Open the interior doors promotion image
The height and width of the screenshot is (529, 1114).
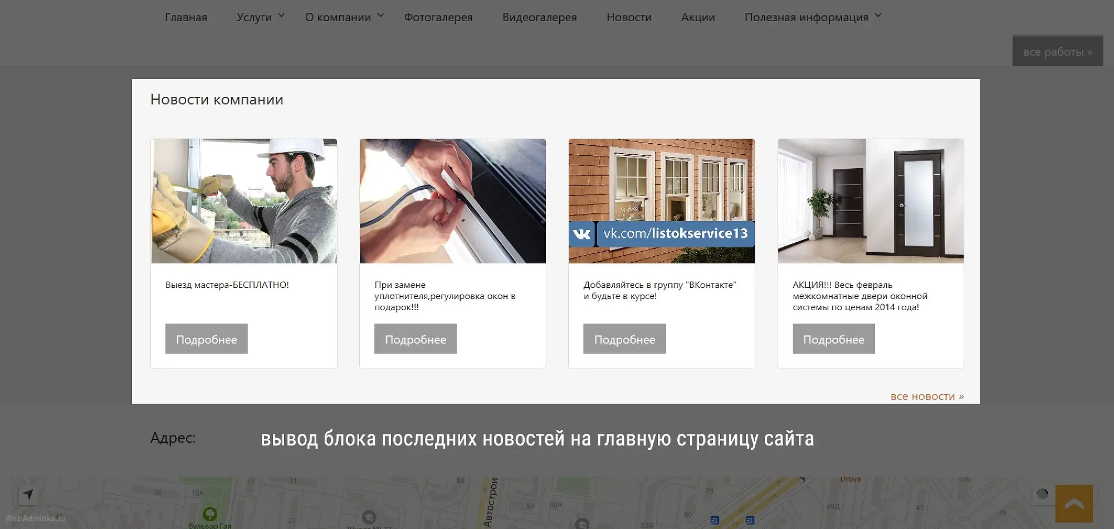[870, 201]
